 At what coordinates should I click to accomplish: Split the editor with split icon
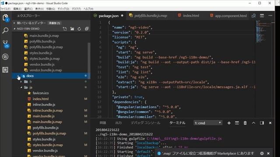(x=262, y=16)
